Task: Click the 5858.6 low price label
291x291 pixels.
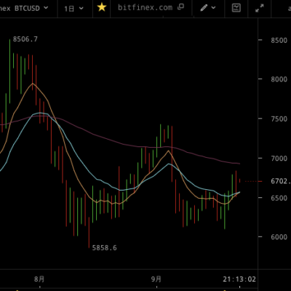Action: [104, 248]
